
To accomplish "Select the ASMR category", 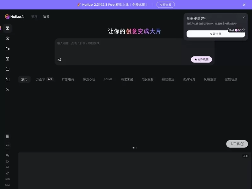I will click(108, 79).
